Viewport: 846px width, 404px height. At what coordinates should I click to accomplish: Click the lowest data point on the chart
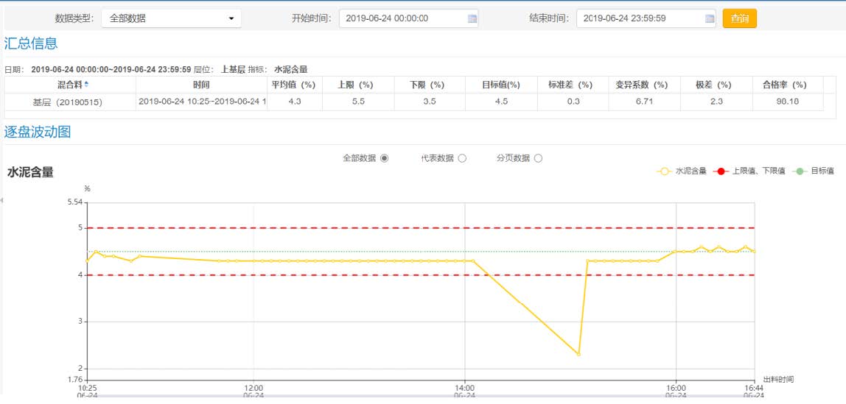[x=578, y=355]
